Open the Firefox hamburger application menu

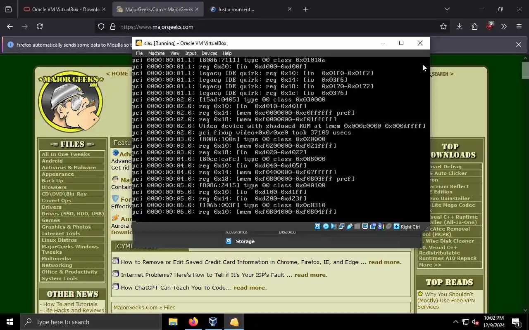click(519, 26)
